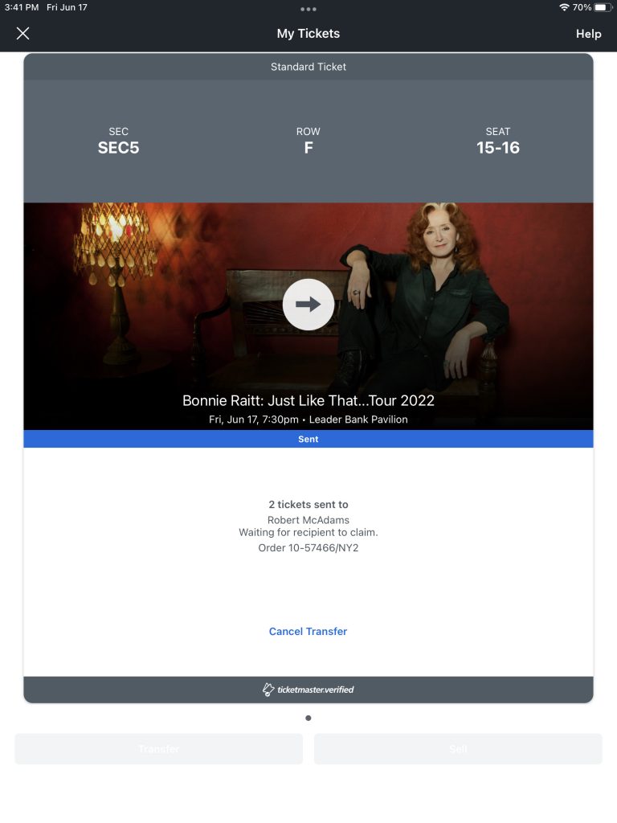Viewport: 617px width, 823px height.
Task: Tap the battery icon in the status bar
Action: (603, 7)
